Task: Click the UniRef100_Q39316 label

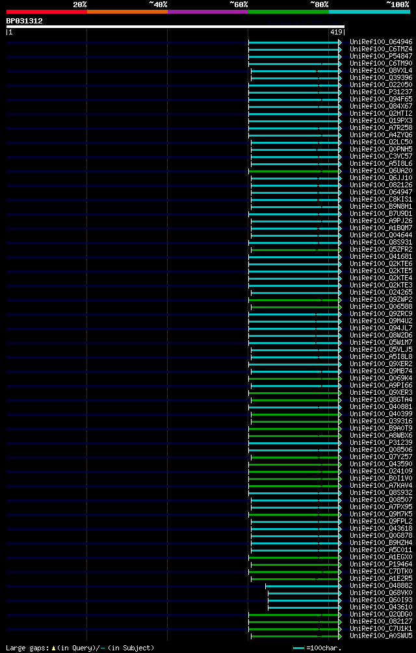Action: [381, 421]
